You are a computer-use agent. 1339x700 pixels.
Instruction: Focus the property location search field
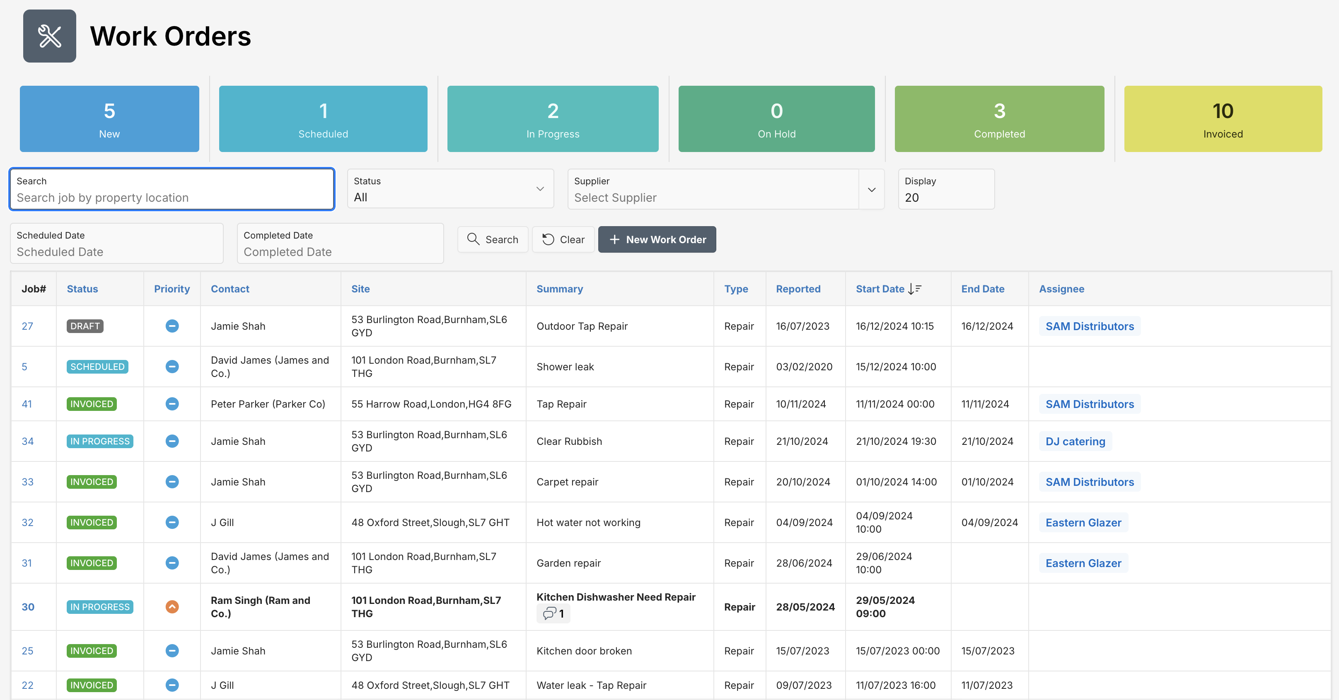(x=172, y=189)
